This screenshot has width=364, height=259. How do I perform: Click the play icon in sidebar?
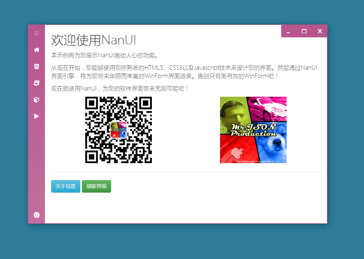[37, 116]
